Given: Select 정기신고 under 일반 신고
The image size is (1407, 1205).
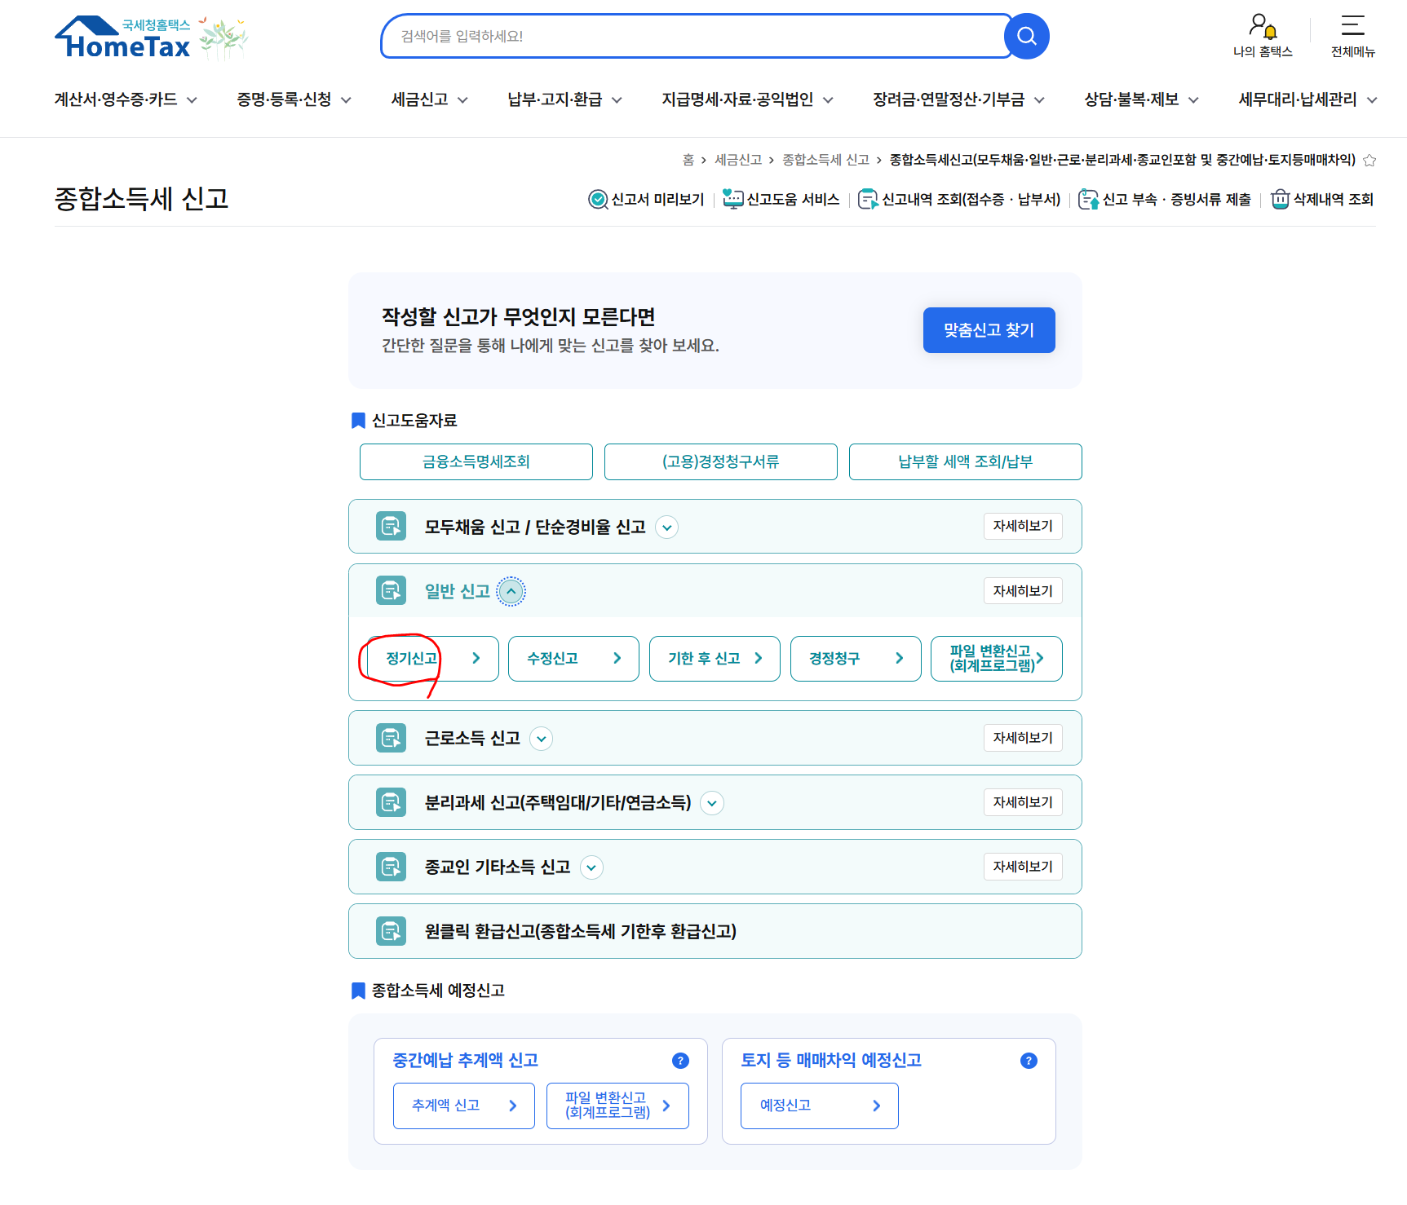Looking at the screenshot, I should pos(433,659).
